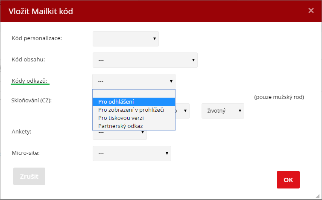Image resolution: width=322 pixels, height=200 pixels.
Task: Open the Kód personalizace dropdown
Action: point(126,39)
